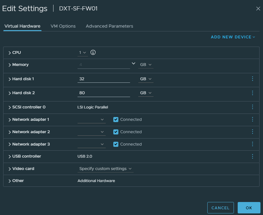The height and width of the screenshot is (215, 263).
Task: Open Hard disk 1 options menu
Action: 252,79
